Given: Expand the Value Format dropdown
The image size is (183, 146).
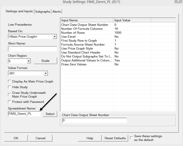Looking at the screenshot, I should tap(46, 73).
